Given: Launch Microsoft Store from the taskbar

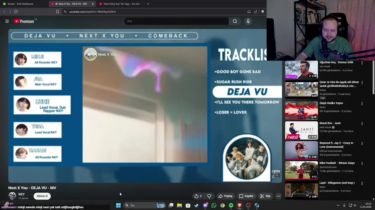Looking at the screenshot, I should (x=188, y=205).
